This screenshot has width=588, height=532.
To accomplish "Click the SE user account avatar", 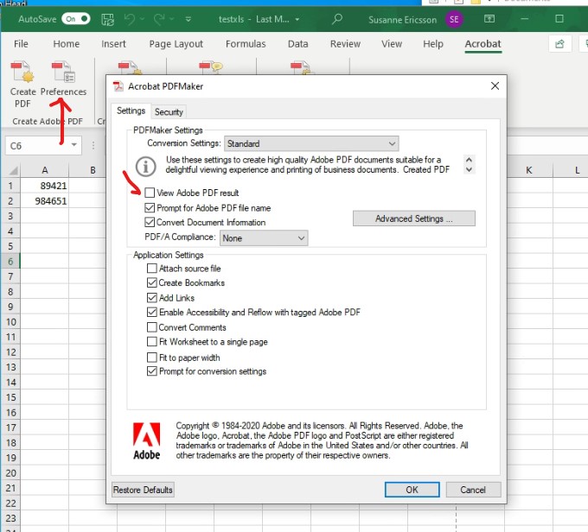I will (x=454, y=18).
